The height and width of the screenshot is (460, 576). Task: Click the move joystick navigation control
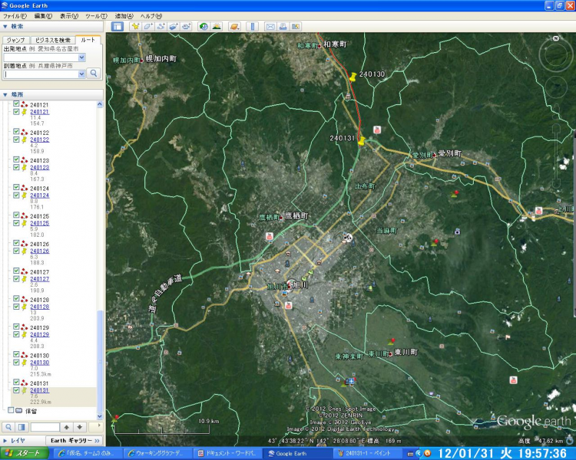click(556, 88)
